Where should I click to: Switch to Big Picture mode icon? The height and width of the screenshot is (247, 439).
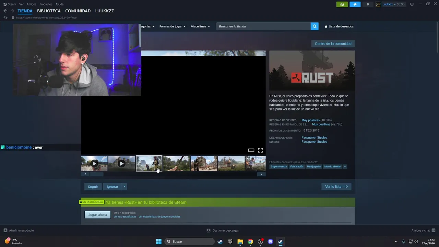click(412, 4)
